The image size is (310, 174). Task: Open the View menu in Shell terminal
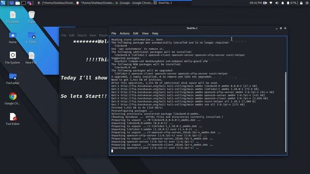point(145,33)
